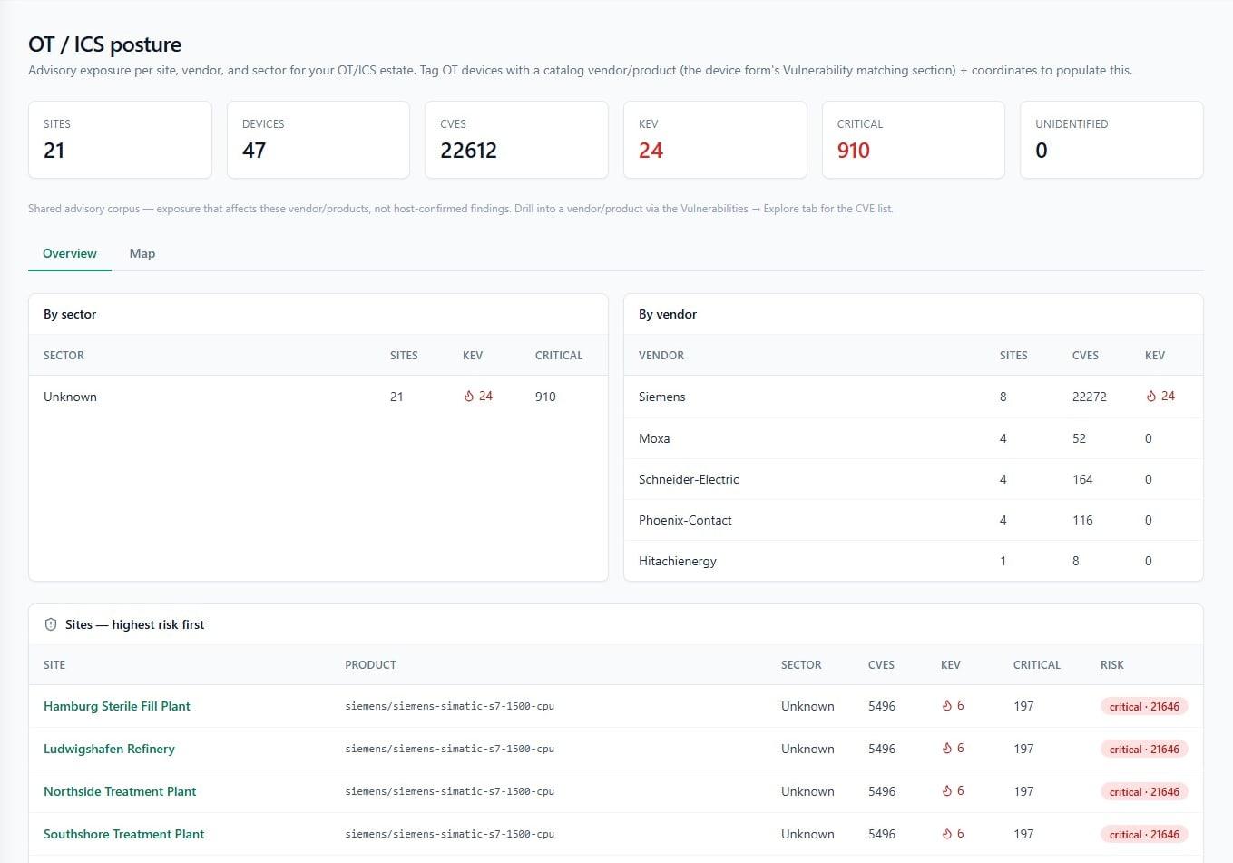Click SECTOR column header in By sector table
Viewport: 1233px width, 863px height.
tap(64, 356)
